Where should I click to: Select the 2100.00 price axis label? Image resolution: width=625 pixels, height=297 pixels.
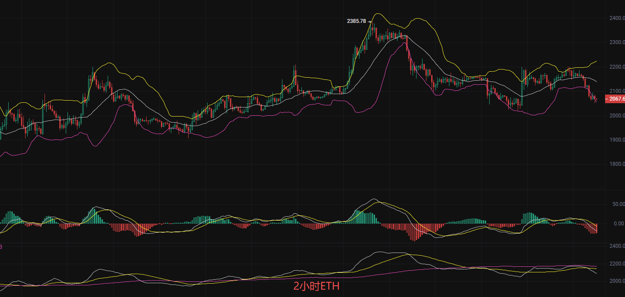click(x=616, y=91)
